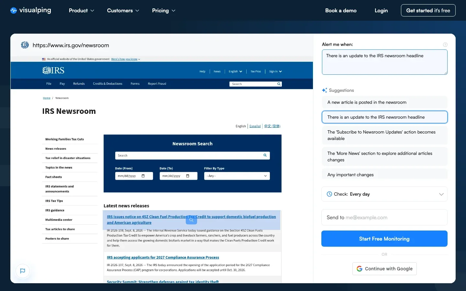Choose the Any important changes suggestion
Viewport: 466px width, 291px height.
coord(384,174)
